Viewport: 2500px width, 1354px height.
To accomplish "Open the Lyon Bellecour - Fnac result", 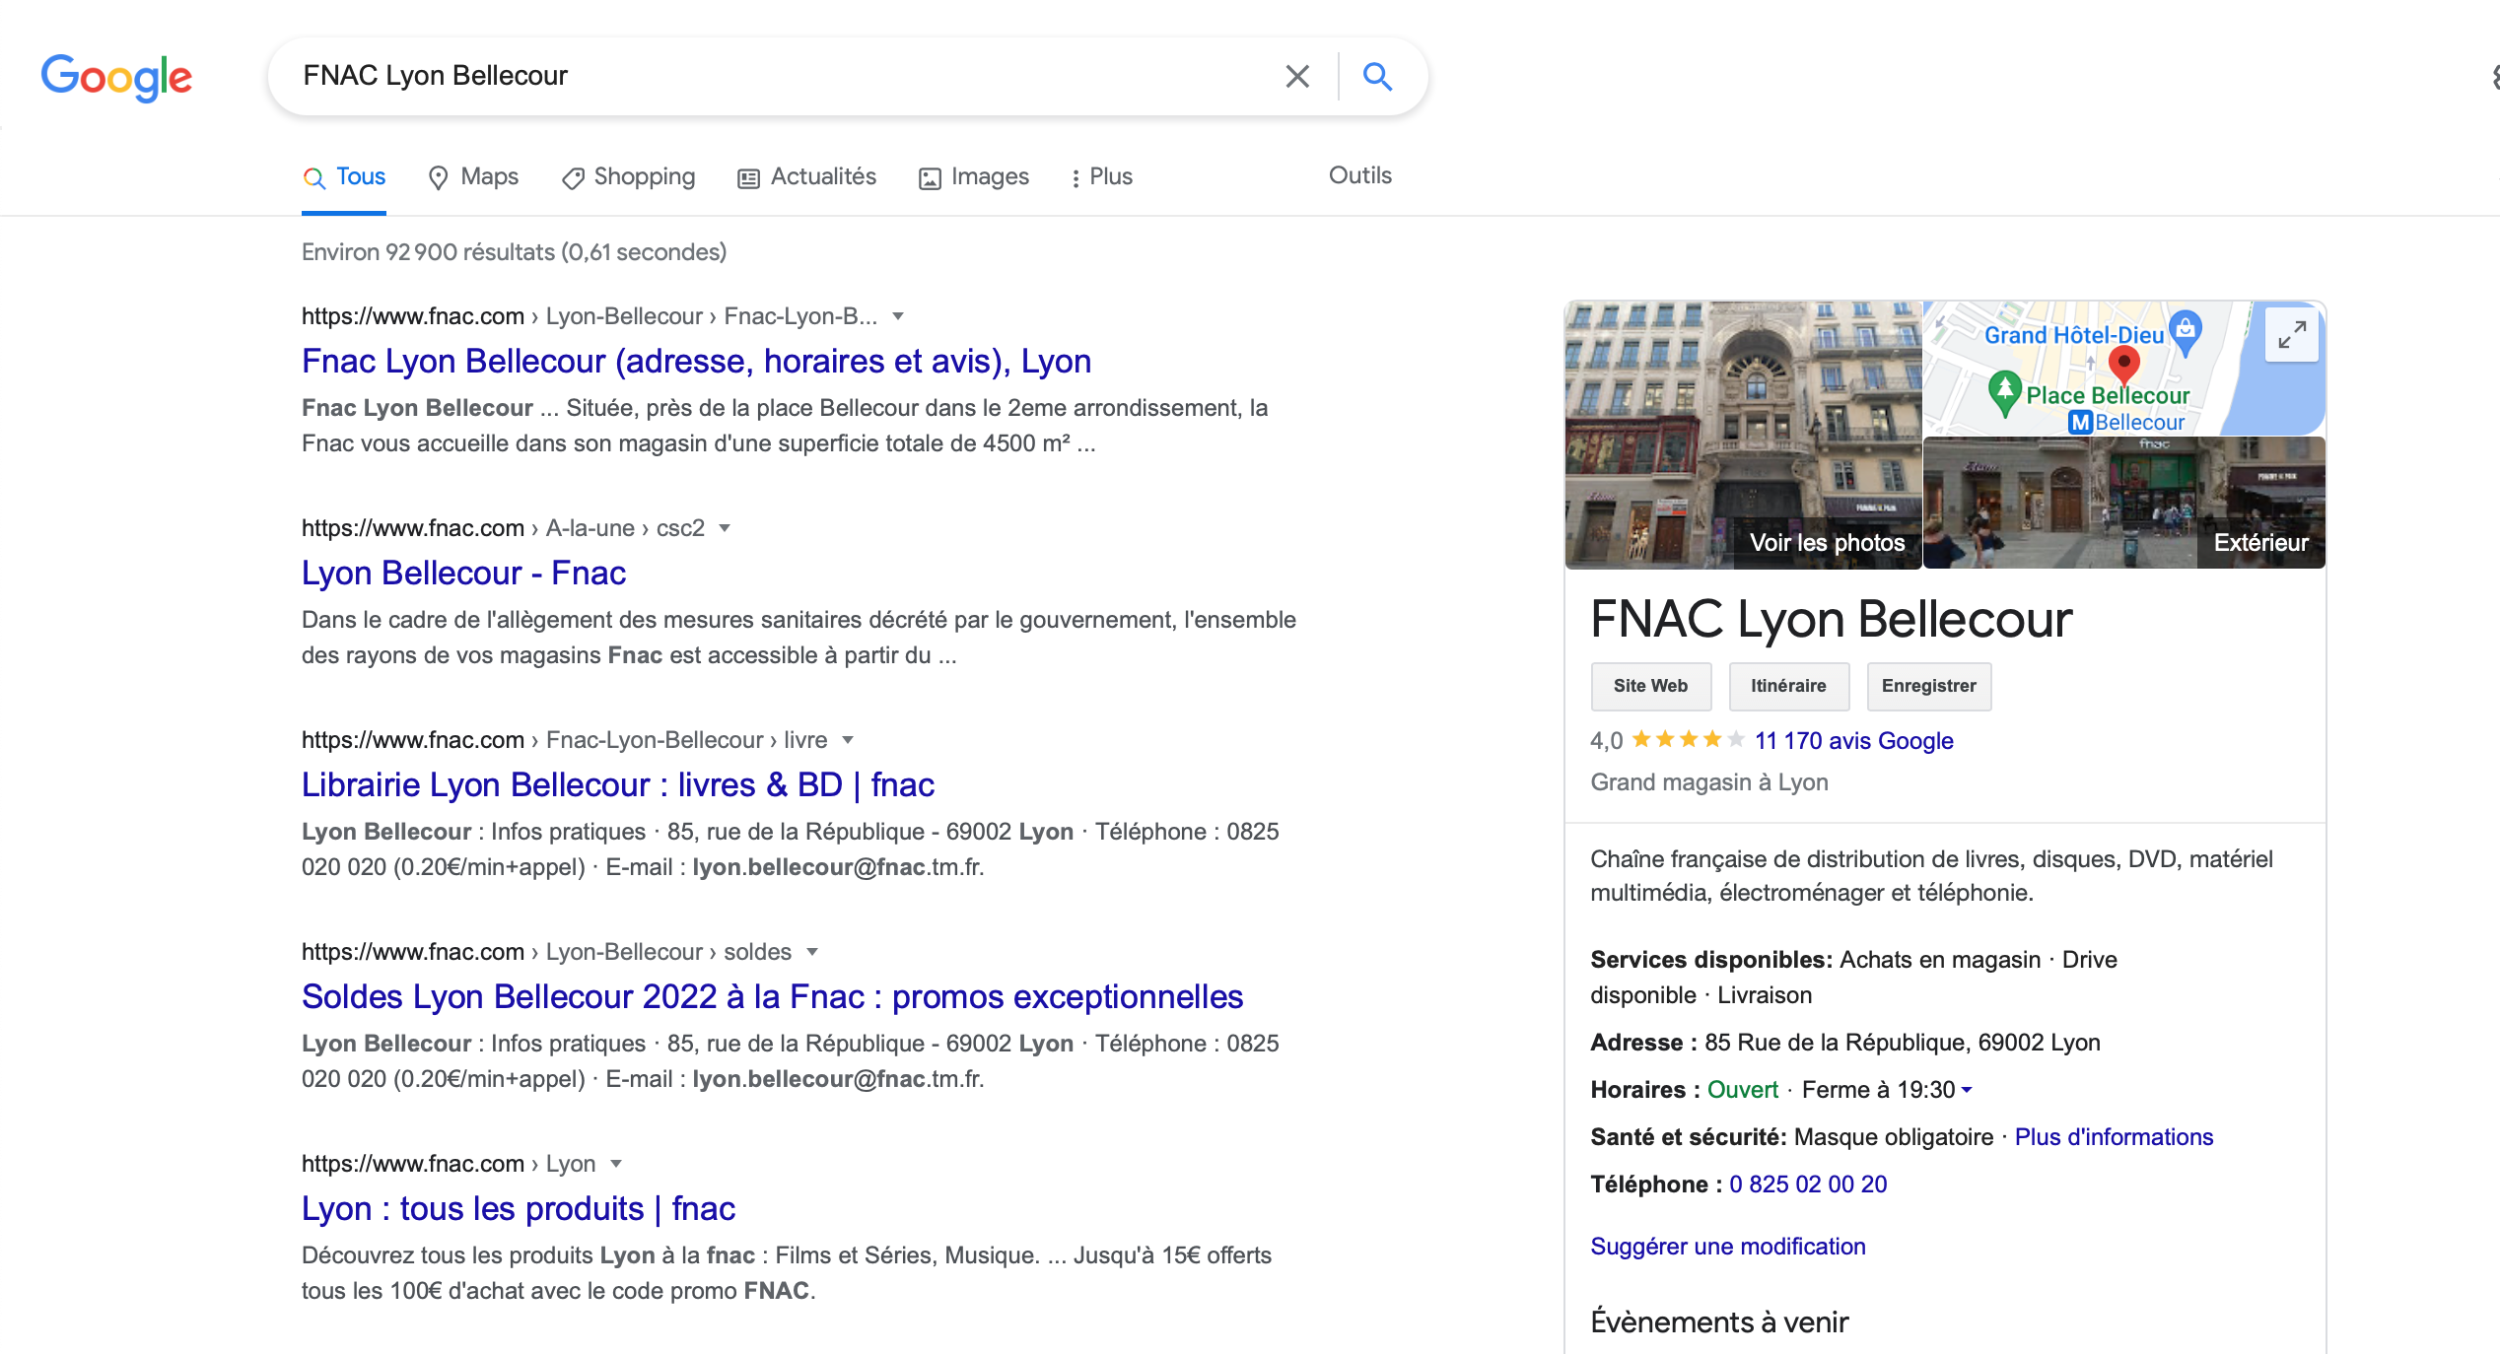I will [x=463, y=574].
